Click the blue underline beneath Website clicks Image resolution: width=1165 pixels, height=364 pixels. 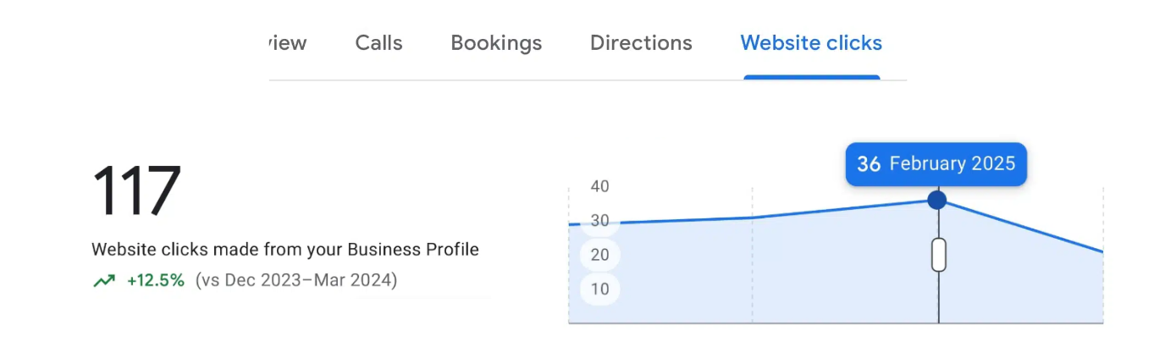pyautogui.click(x=812, y=77)
